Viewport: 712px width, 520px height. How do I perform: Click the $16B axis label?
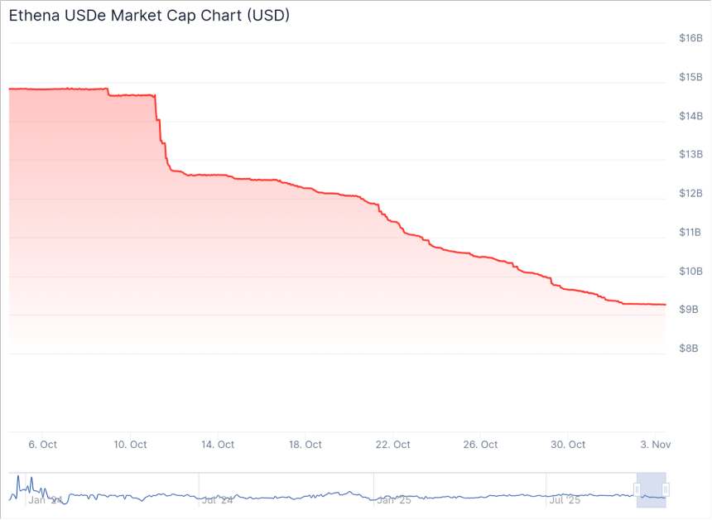(x=690, y=38)
